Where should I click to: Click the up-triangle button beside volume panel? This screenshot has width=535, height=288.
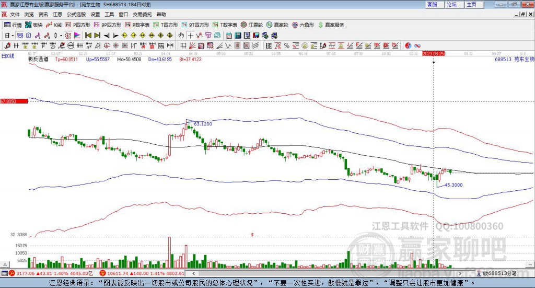tap(5, 264)
